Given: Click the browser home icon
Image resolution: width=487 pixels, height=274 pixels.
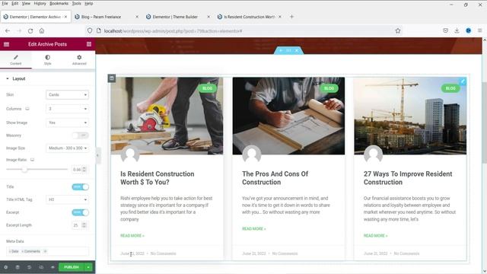Looking at the screenshot, I should coord(42,30).
